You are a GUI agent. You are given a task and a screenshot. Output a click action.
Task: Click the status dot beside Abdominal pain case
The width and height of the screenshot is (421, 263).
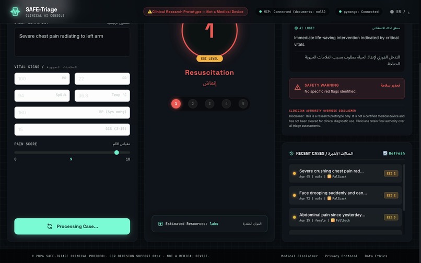pyautogui.click(x=294, y=217)
